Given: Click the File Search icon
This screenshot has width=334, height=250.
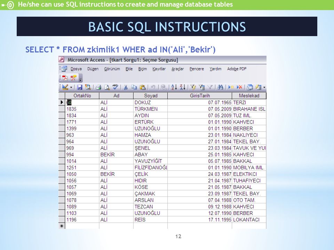Looking at the screenshot, I should (88, 87).
